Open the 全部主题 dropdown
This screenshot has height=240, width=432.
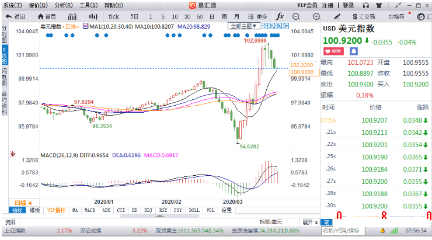(x=243, y=26)
